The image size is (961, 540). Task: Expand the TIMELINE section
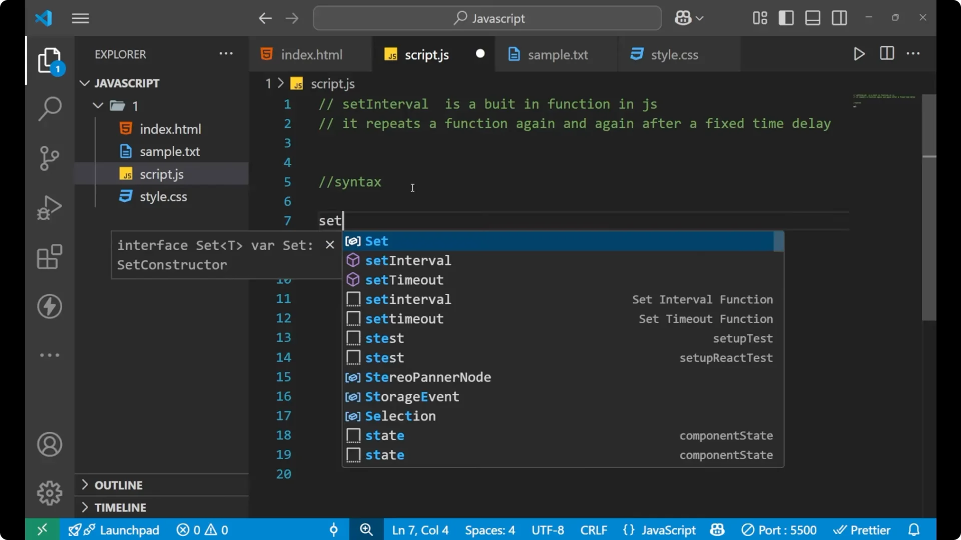pyautogui.click(x=120, y=507)
